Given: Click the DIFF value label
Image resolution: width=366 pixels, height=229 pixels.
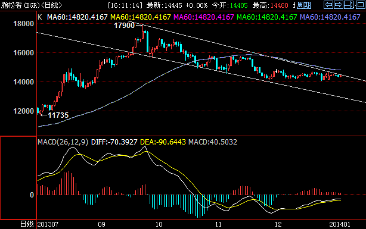Looking at the screenshot, I should 114,142.
